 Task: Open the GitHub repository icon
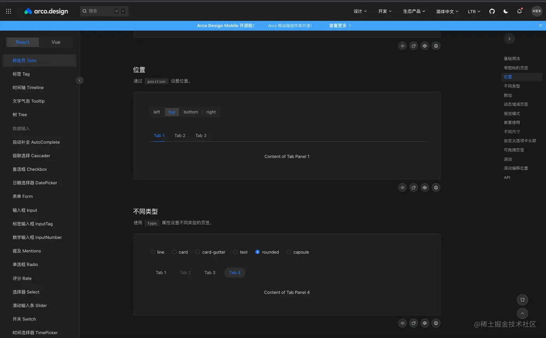[x=492, y=11]
